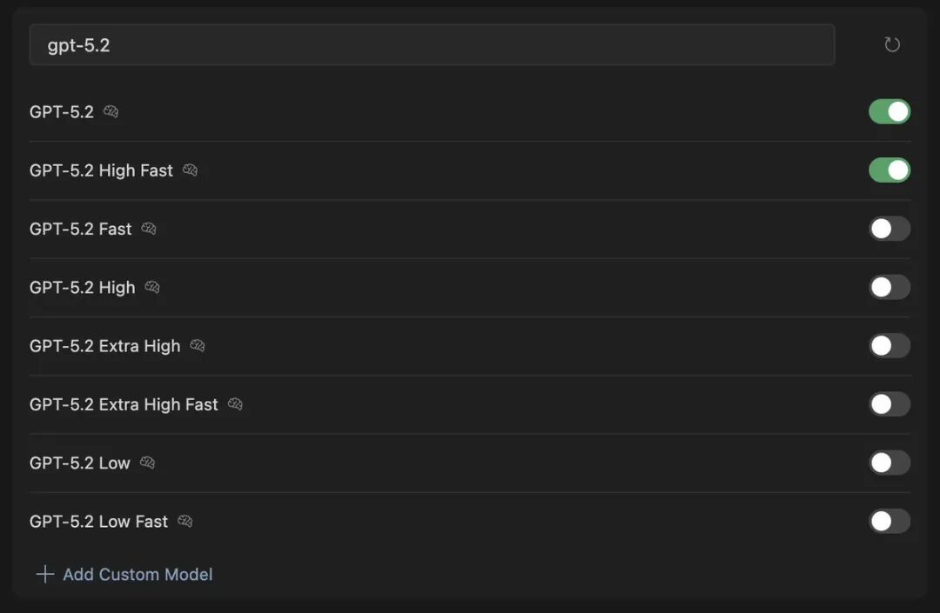Viewport: 940px width, 613px height.
Task: Disable the first GPT-5.2 model toggle
Action: (889, 112)
